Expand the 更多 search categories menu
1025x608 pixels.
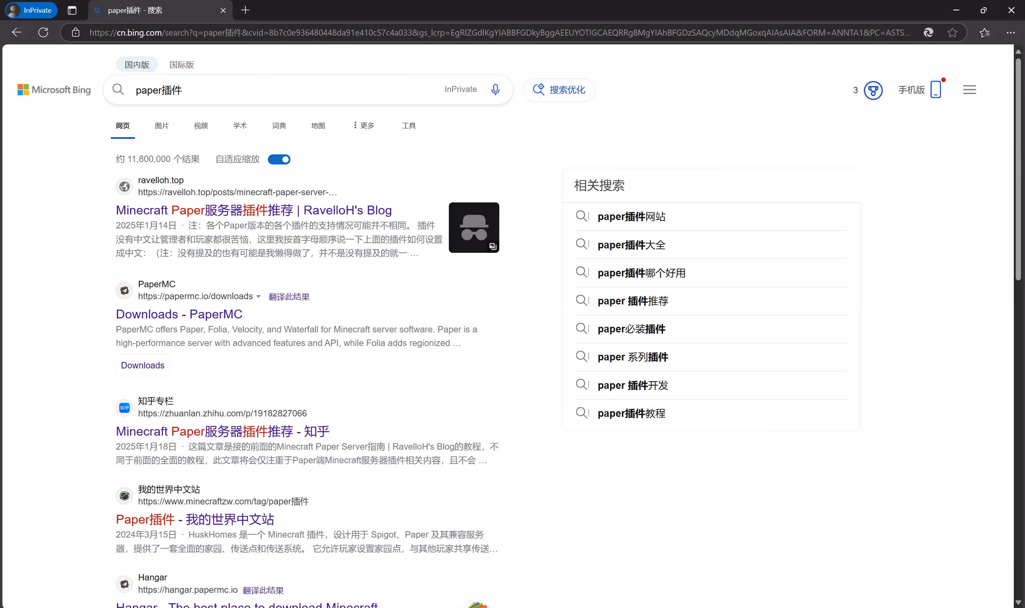pos(364,125)
